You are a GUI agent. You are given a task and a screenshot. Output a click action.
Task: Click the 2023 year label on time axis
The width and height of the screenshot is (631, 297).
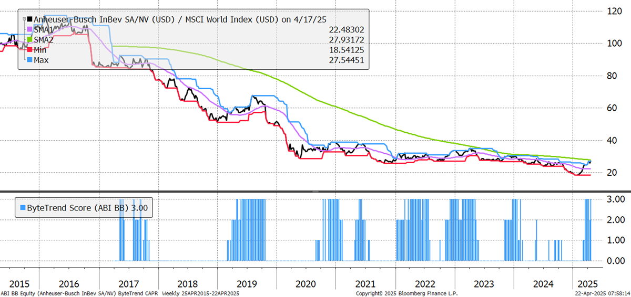(484, 284)
